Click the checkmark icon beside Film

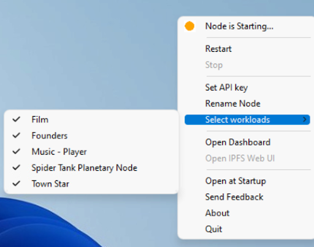point(17,119)
